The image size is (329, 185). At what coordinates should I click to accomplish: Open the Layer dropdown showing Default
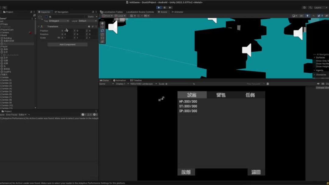pos(87,21)
